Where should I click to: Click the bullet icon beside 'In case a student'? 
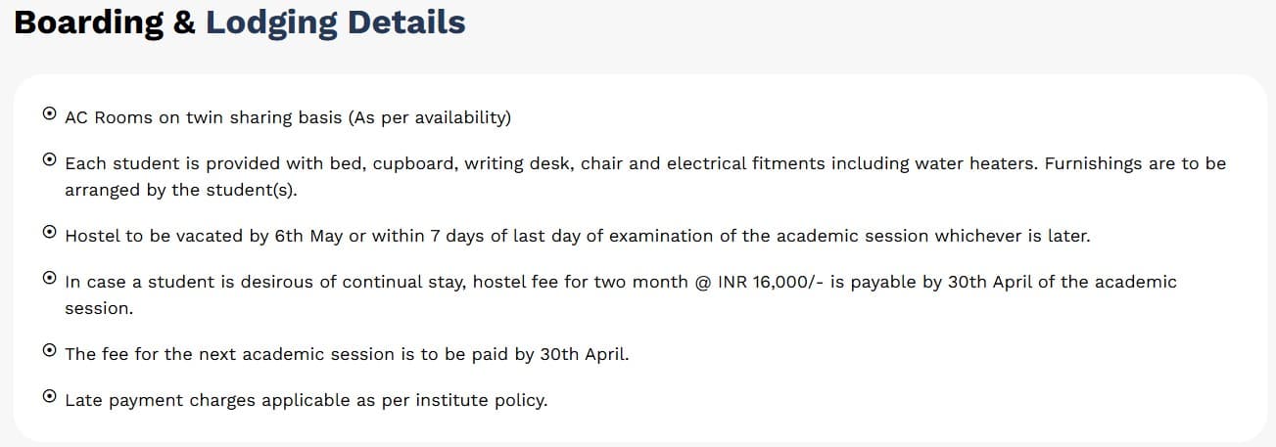click(50, 278)
